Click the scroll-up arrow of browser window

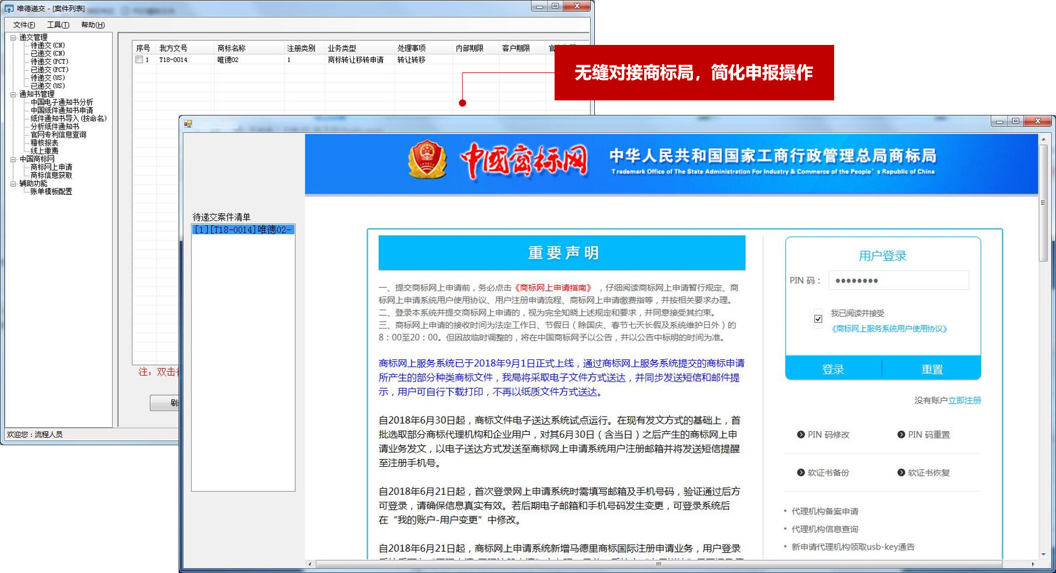1043,139
